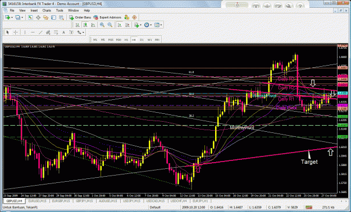Show the Market Watch window

pos(30,17)
